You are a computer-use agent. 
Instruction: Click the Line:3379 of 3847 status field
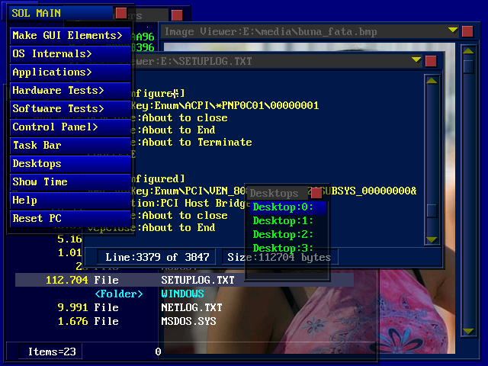click(156, 257)
